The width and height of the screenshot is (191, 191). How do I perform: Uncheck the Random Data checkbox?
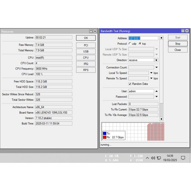point(130,84)
